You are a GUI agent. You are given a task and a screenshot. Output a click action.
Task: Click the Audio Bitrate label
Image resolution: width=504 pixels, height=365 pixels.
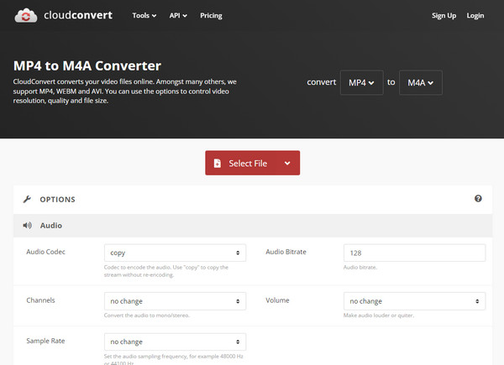click(286, 252)
